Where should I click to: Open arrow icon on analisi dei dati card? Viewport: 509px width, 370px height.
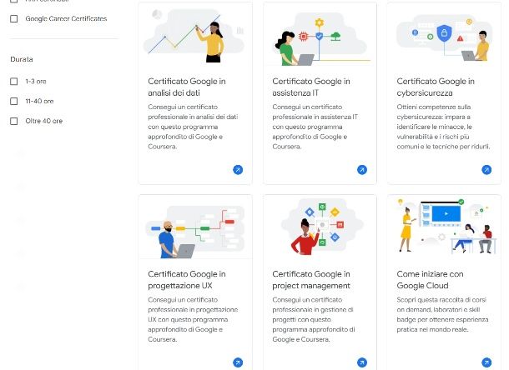pos(238,170)
